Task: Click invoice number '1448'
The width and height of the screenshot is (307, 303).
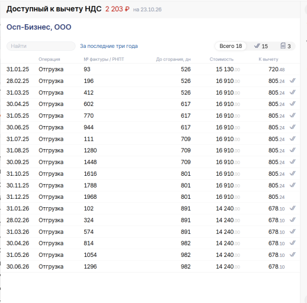Action: pyautogui.click(x=90, y=162)
